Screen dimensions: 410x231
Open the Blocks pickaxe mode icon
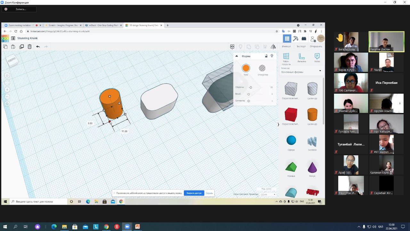(x=295, y=38)
